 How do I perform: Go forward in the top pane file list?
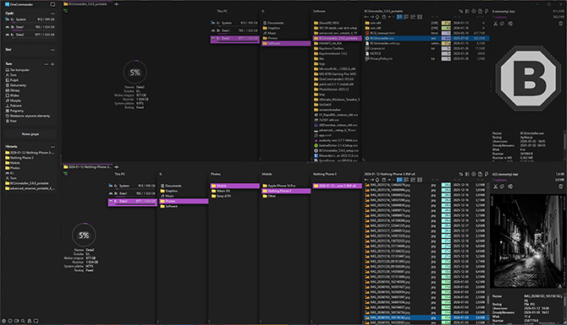[x=372, y=17]
